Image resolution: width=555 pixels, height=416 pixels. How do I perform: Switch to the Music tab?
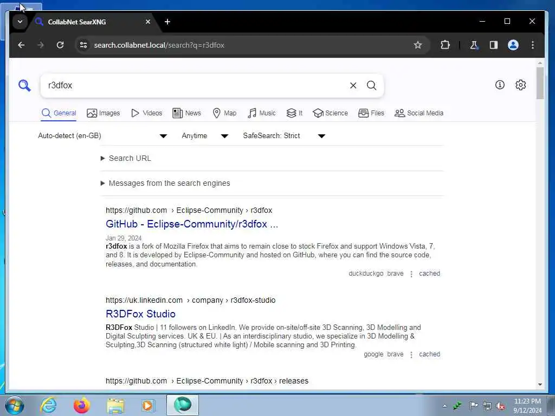coord(262,113)
